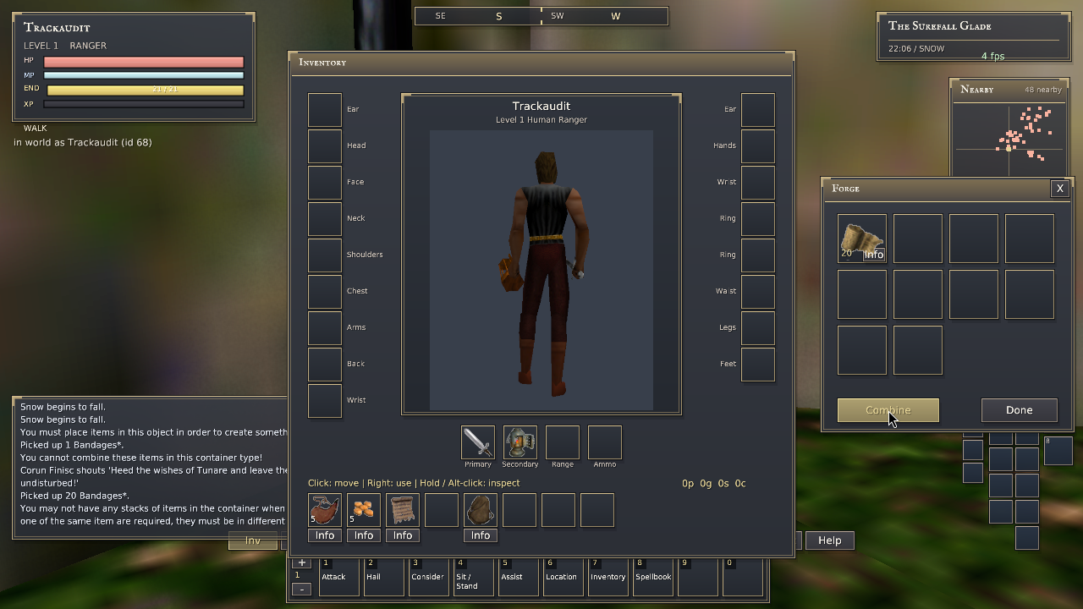Pick up the tattered cloth item in inventory
Image resolution: width=1083 pixels, height=609 pixels.
[x=403, y=510]
